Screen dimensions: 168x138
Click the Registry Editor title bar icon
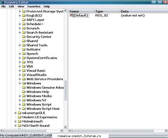coord(2,2)
